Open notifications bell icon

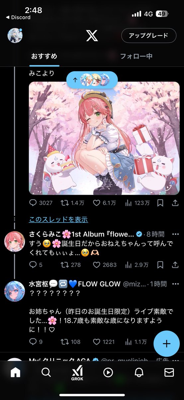[139, 372]
